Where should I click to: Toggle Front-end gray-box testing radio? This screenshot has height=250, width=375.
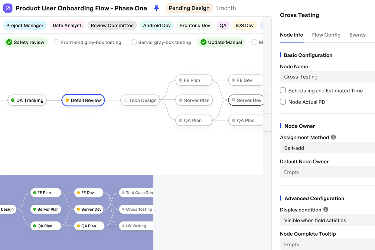pyautogui.click(x=56, y=42)
